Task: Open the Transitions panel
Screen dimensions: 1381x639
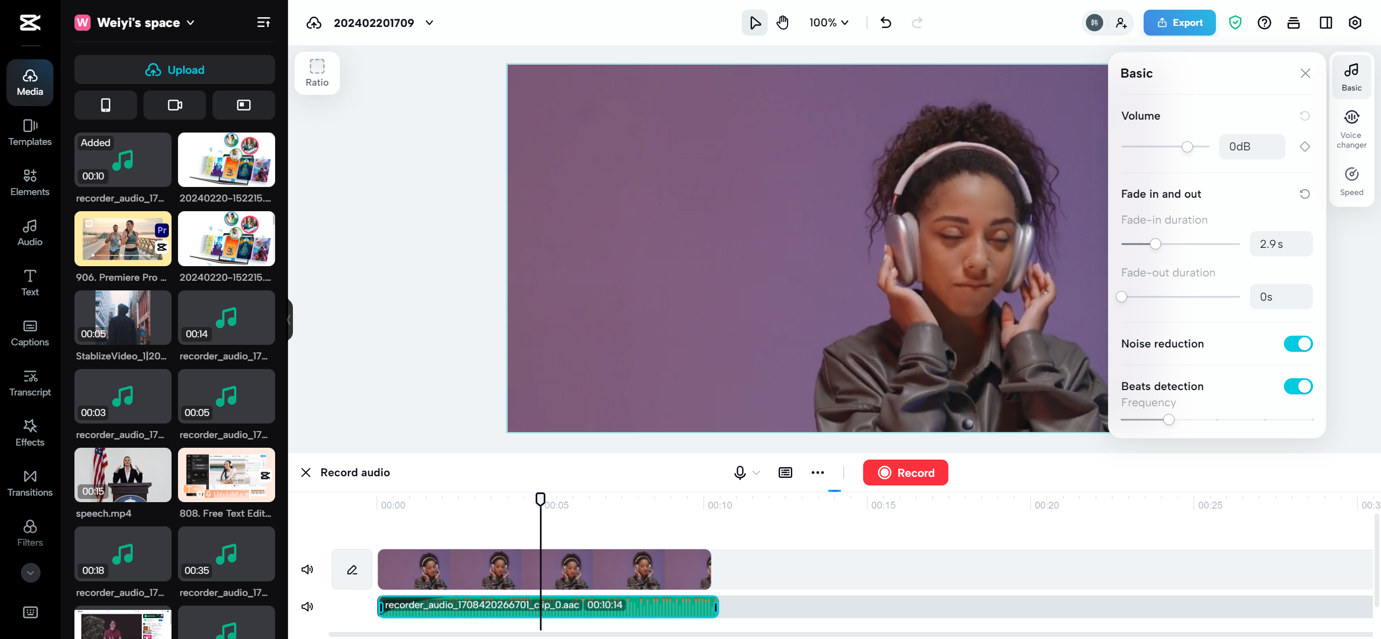Action: click(30, 483)
